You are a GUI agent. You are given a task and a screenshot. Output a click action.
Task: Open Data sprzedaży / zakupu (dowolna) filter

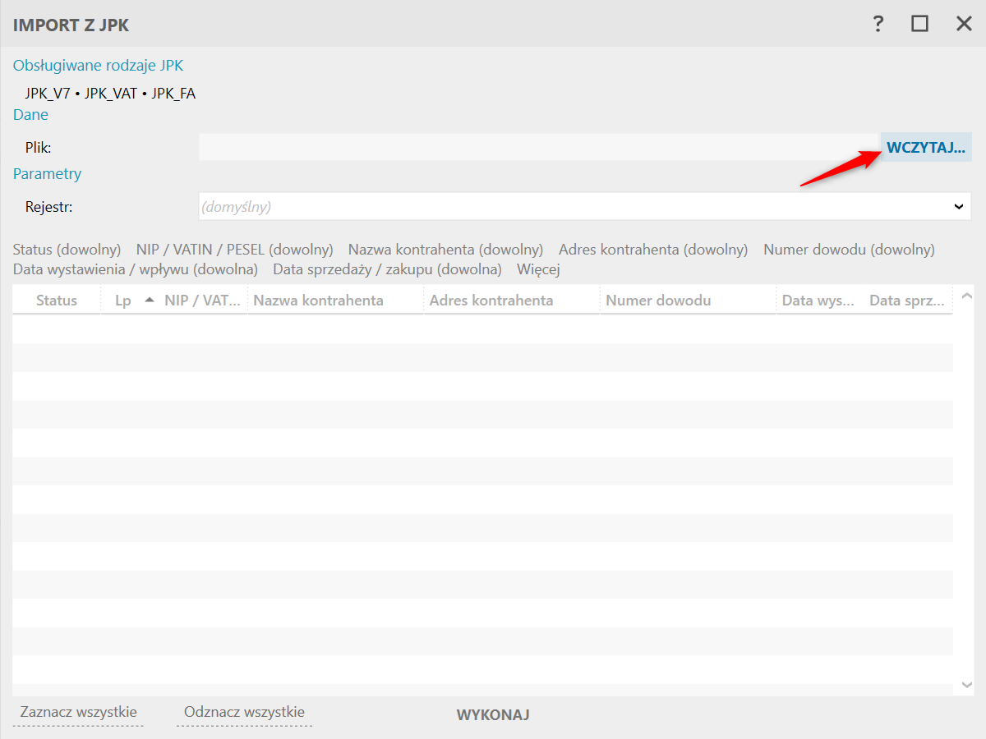[387, 269]
